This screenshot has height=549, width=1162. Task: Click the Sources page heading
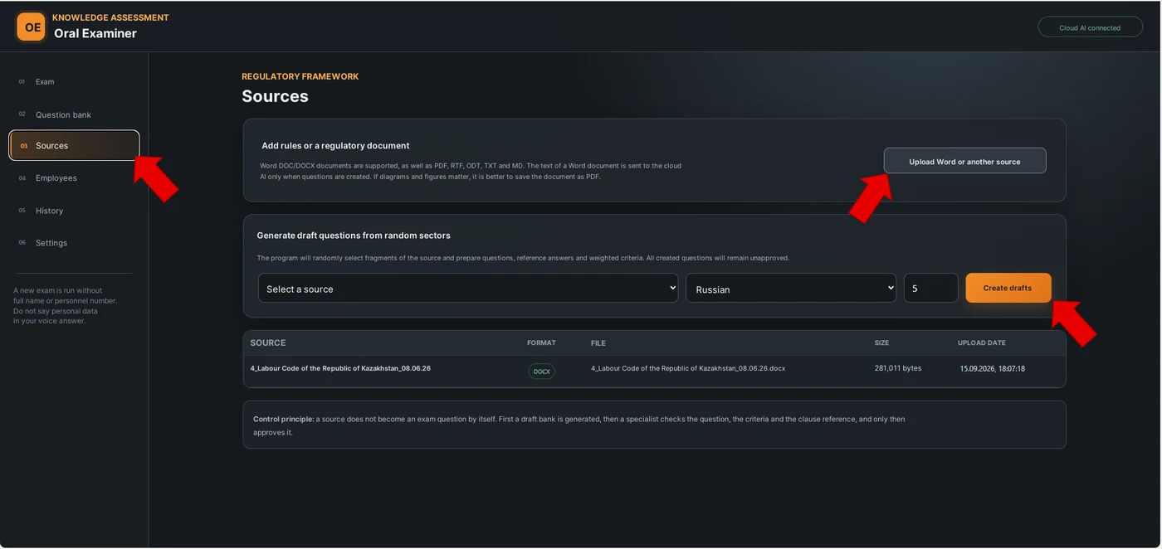click(x=275, y=96)
